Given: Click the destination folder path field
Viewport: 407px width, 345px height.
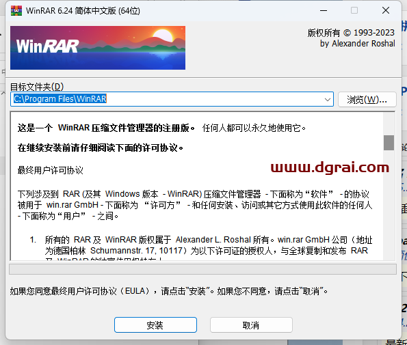Looking at the screenshot, I should (172, 99).
